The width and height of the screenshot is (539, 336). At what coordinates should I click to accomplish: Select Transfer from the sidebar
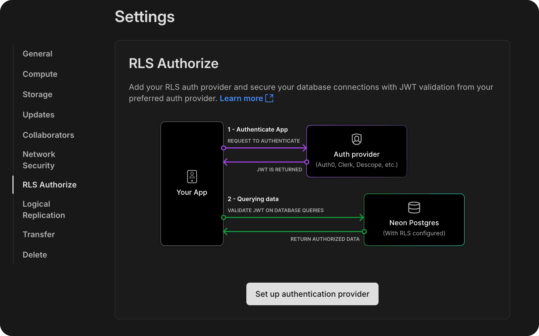click(x=39, y=234)
